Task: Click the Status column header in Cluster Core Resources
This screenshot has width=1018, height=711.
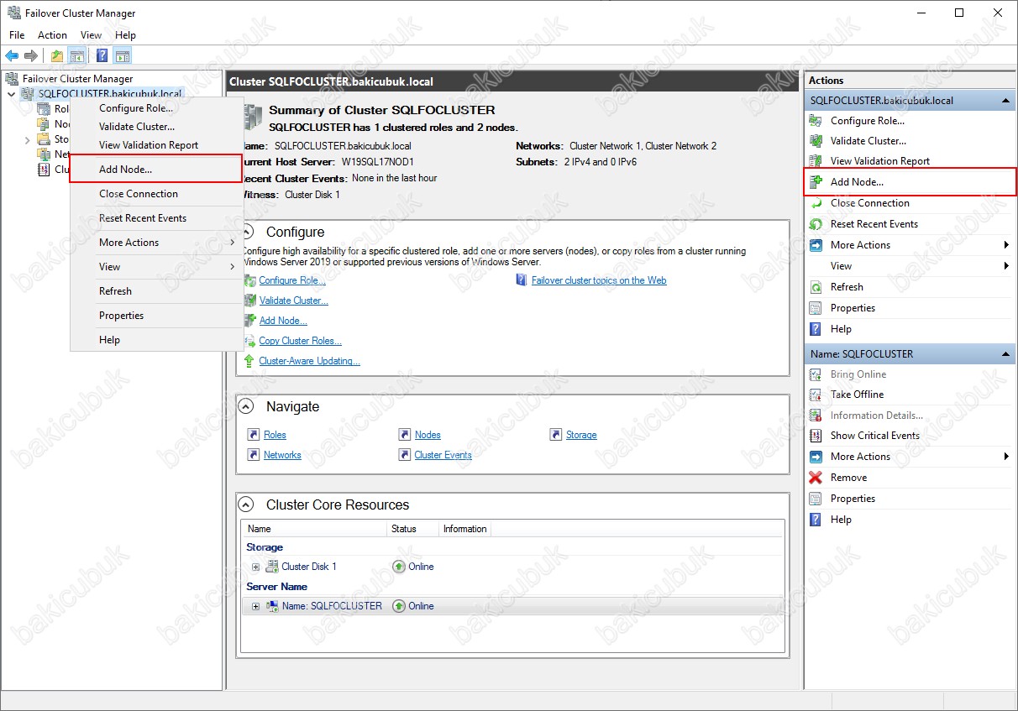Action: click(x=413, y=529)
